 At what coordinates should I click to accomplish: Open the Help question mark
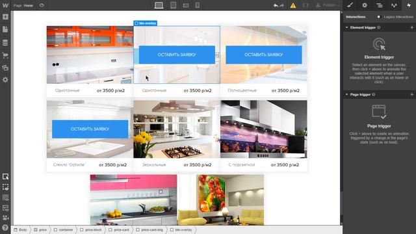click(x=5, y=227)
